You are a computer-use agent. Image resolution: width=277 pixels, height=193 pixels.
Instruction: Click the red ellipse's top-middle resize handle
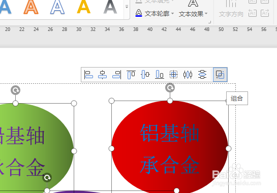pyautogui.click(x=170, y=101)
